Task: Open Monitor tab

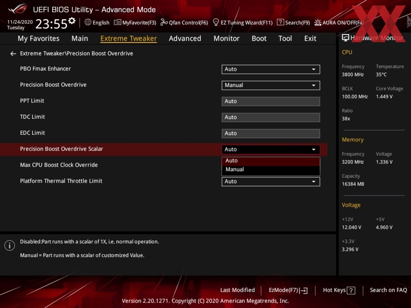Action: [x=227, y=38]
